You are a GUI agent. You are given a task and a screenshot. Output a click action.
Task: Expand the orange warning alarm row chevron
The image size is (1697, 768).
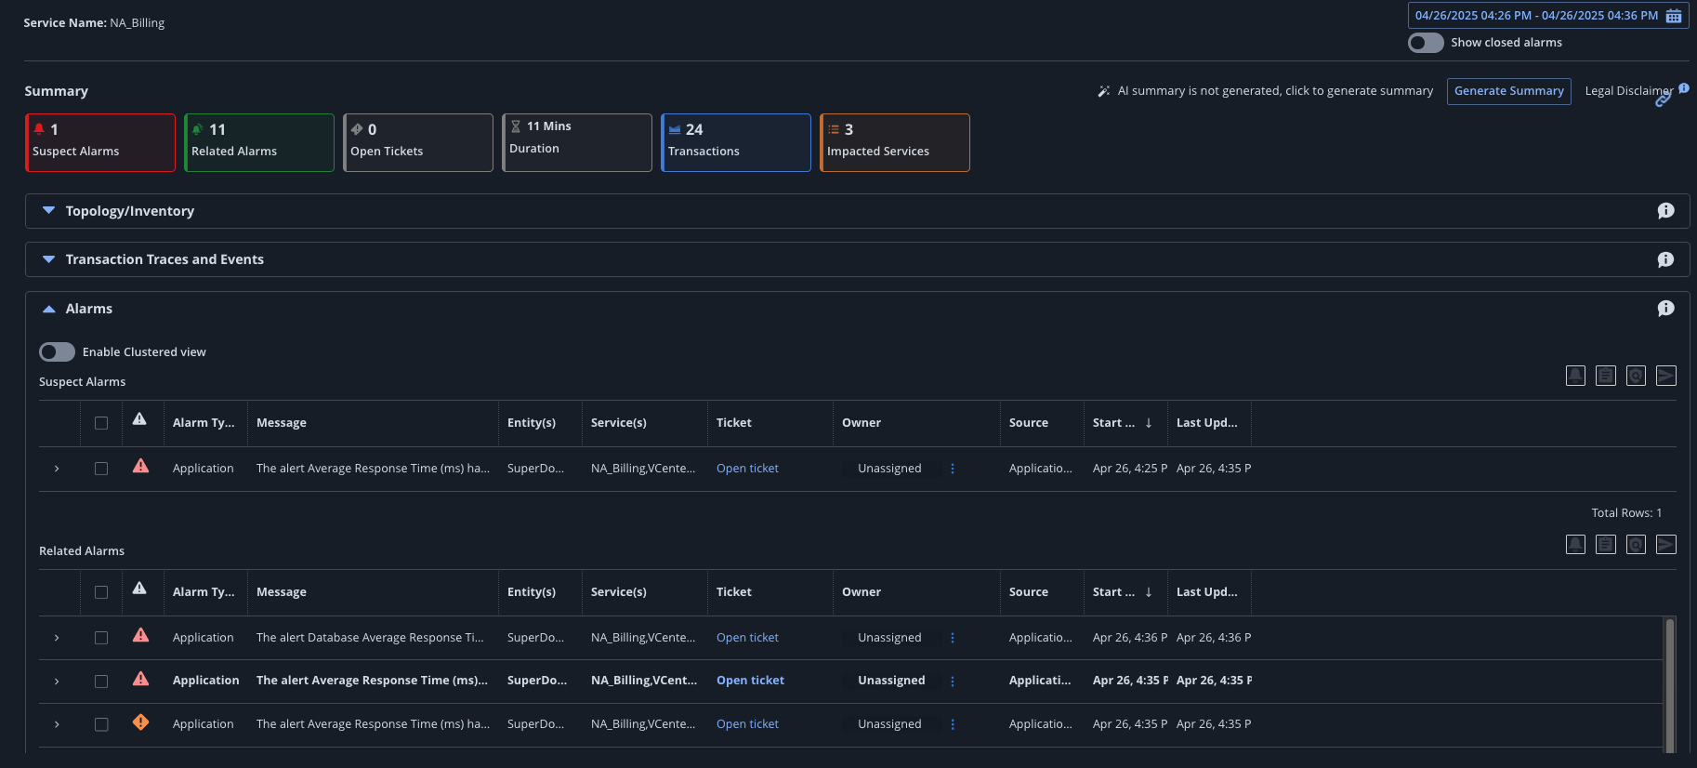point(57,724)
